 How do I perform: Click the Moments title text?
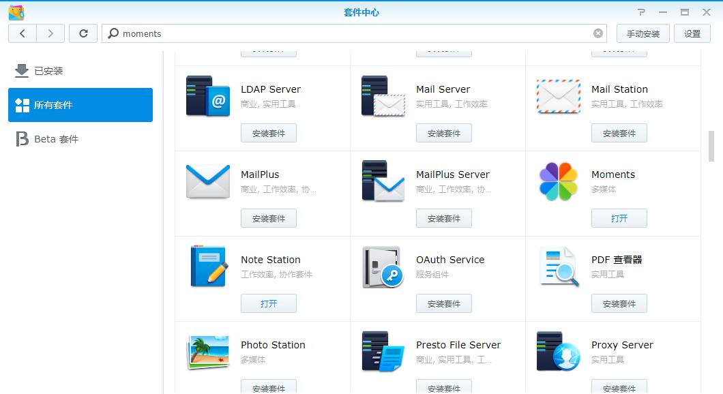(x=613, y=175)
